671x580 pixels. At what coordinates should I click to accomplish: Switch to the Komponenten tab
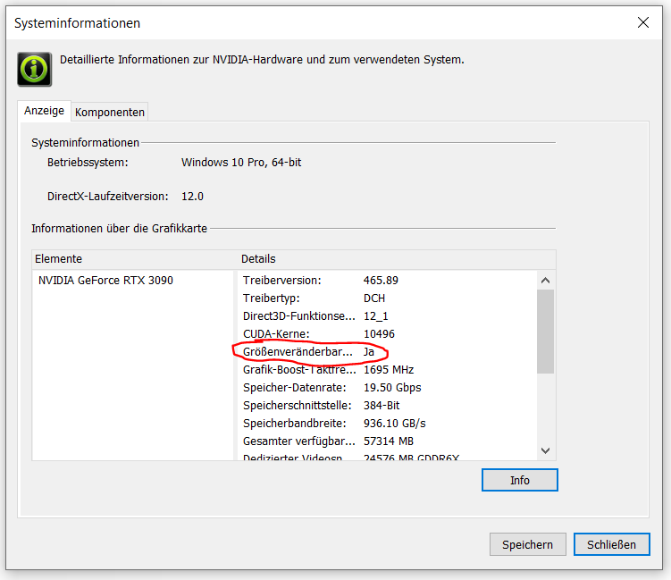coord(110,112)
